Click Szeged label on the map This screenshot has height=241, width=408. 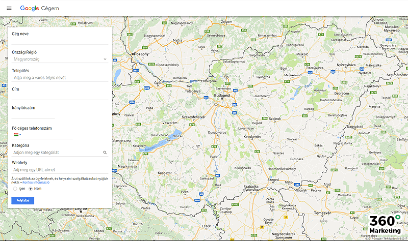point(273,179)
